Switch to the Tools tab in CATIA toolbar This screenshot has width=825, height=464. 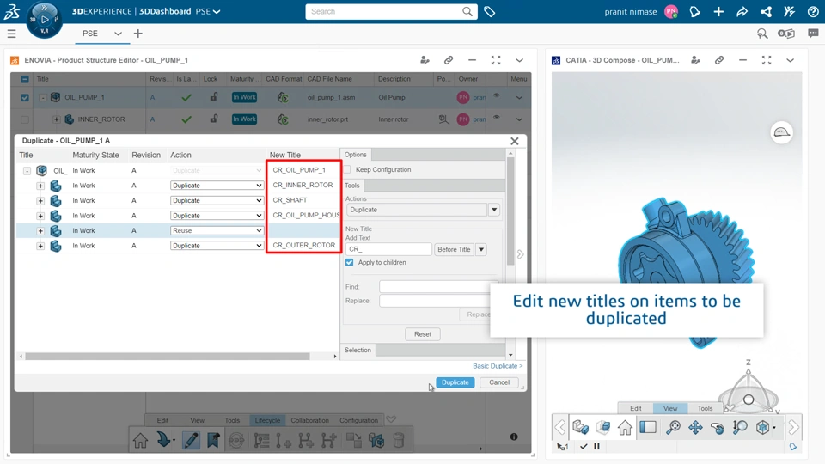(x=705, y=408)
